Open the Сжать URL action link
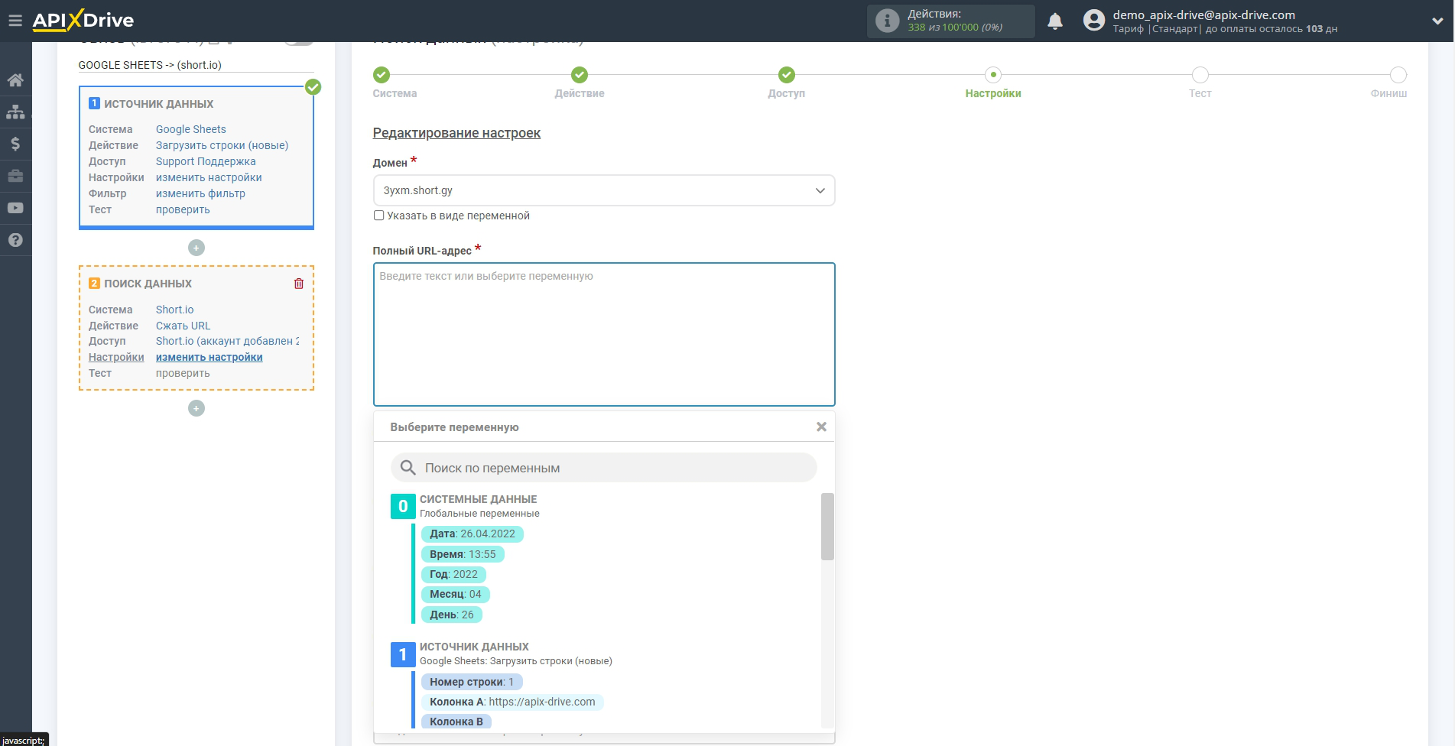This screenshot has height=746, width=1455. coord(183,326)
